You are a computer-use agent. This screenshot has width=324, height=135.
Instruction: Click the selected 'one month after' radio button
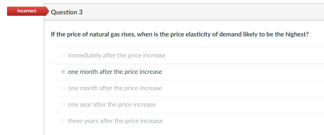[x=63, y=72]
